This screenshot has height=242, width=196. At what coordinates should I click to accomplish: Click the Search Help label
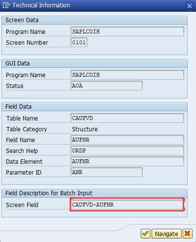(22, 151)
